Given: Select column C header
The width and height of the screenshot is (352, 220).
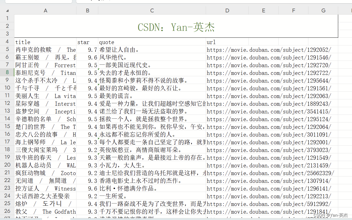Looking at the screenshot, I should 152,10.
